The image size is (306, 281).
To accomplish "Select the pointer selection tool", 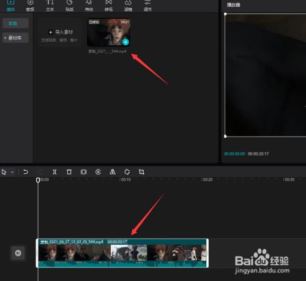I will (x=4, y=172).
